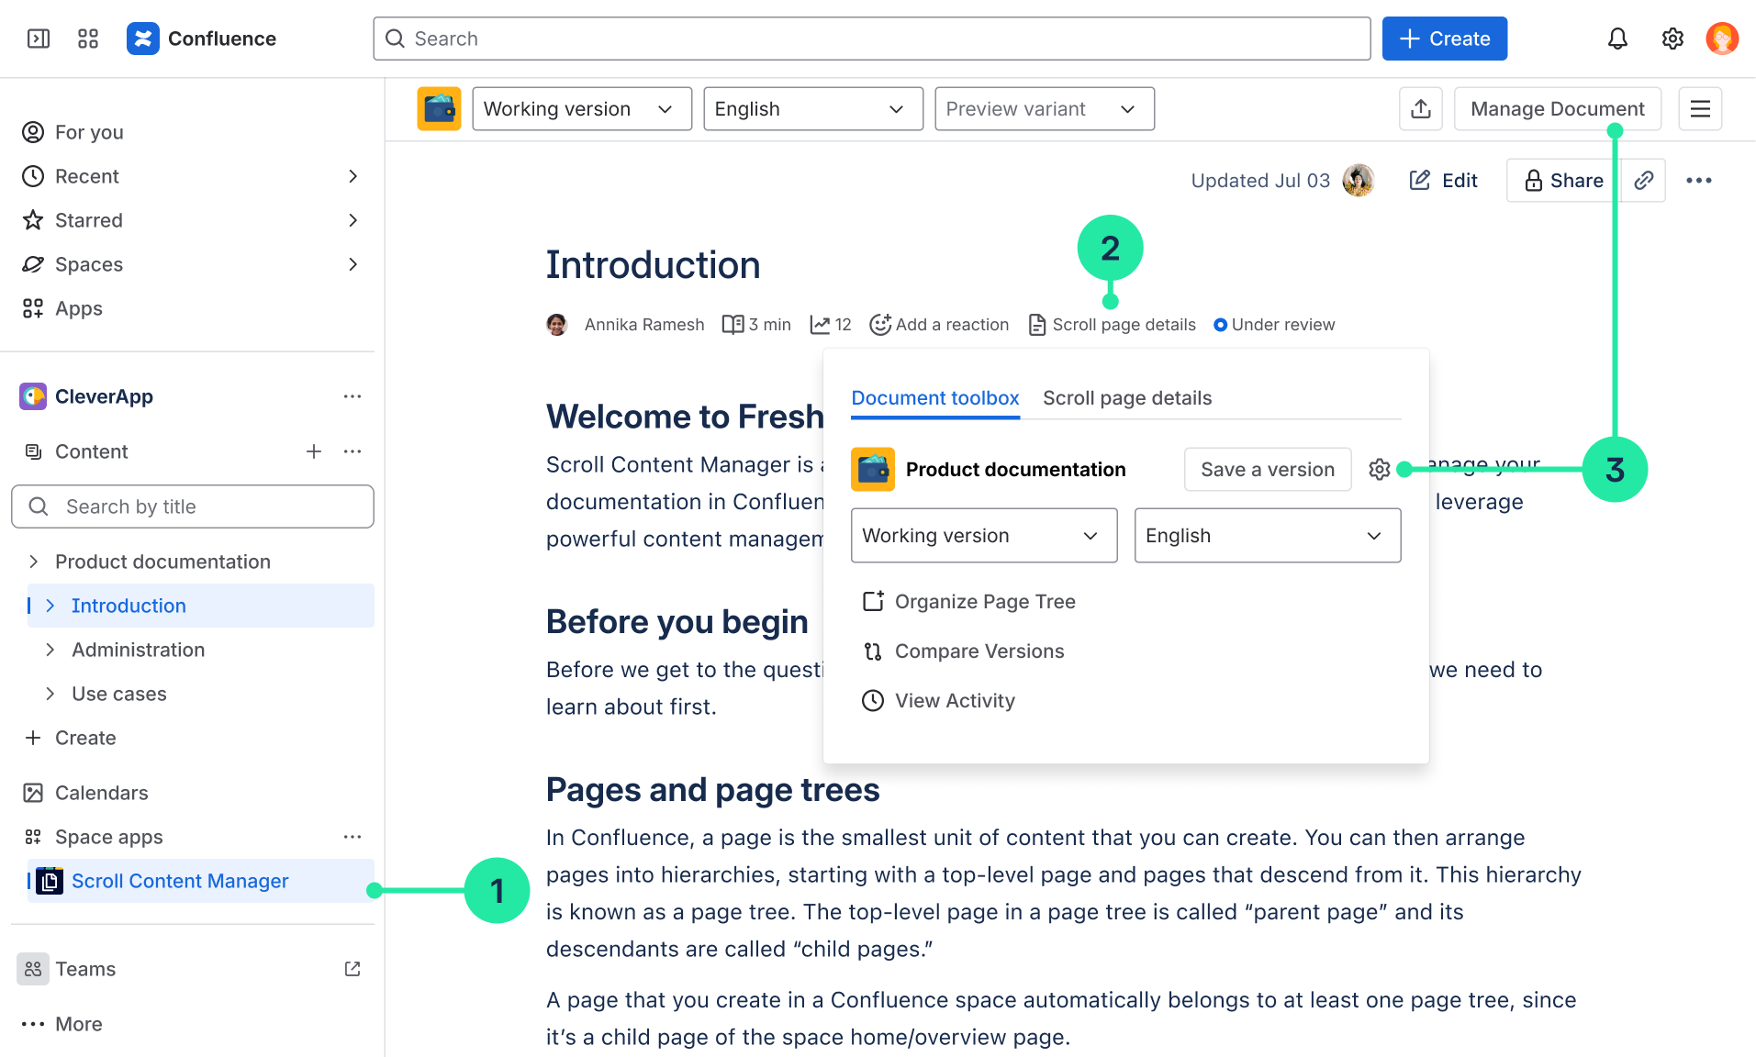Open the English language dropdown in the top toolbar
This screenshot has height=1057, width=1756.
point(813,109)
